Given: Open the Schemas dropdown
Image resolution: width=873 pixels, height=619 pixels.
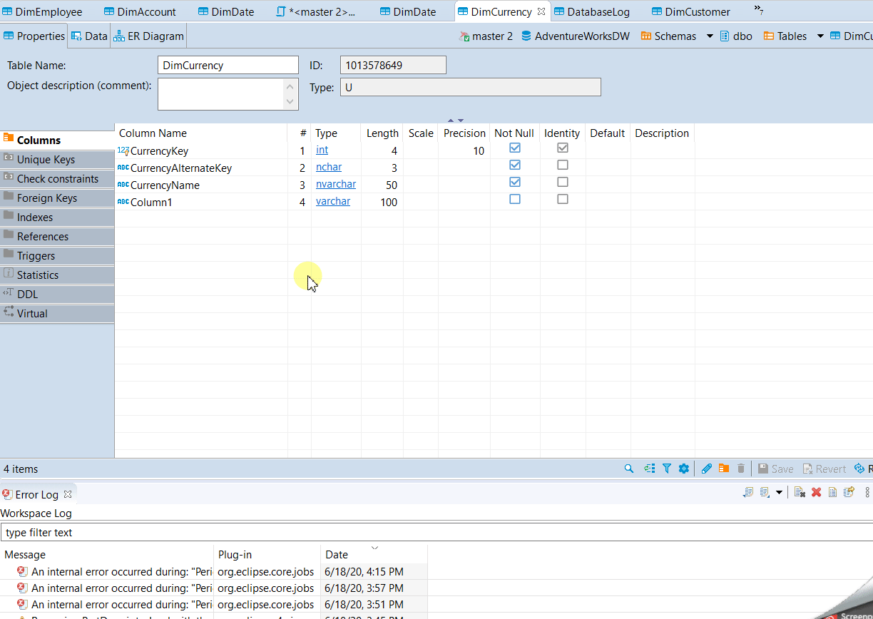Looking at the screenshot, I should (x=709, y=36).
